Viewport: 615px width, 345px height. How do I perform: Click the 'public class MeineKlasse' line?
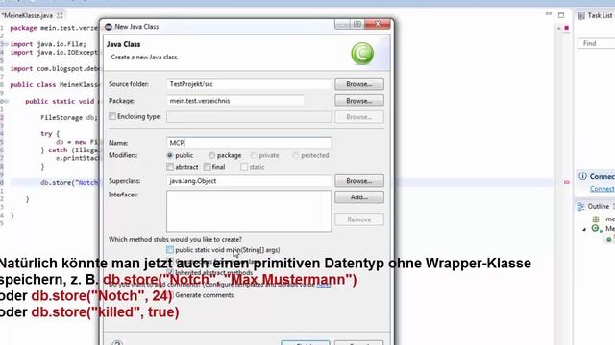click(55, 85)
